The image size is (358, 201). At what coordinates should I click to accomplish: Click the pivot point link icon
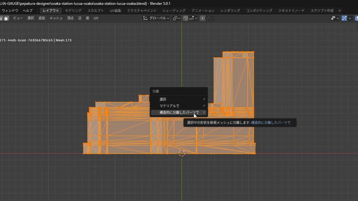[175, 18]
